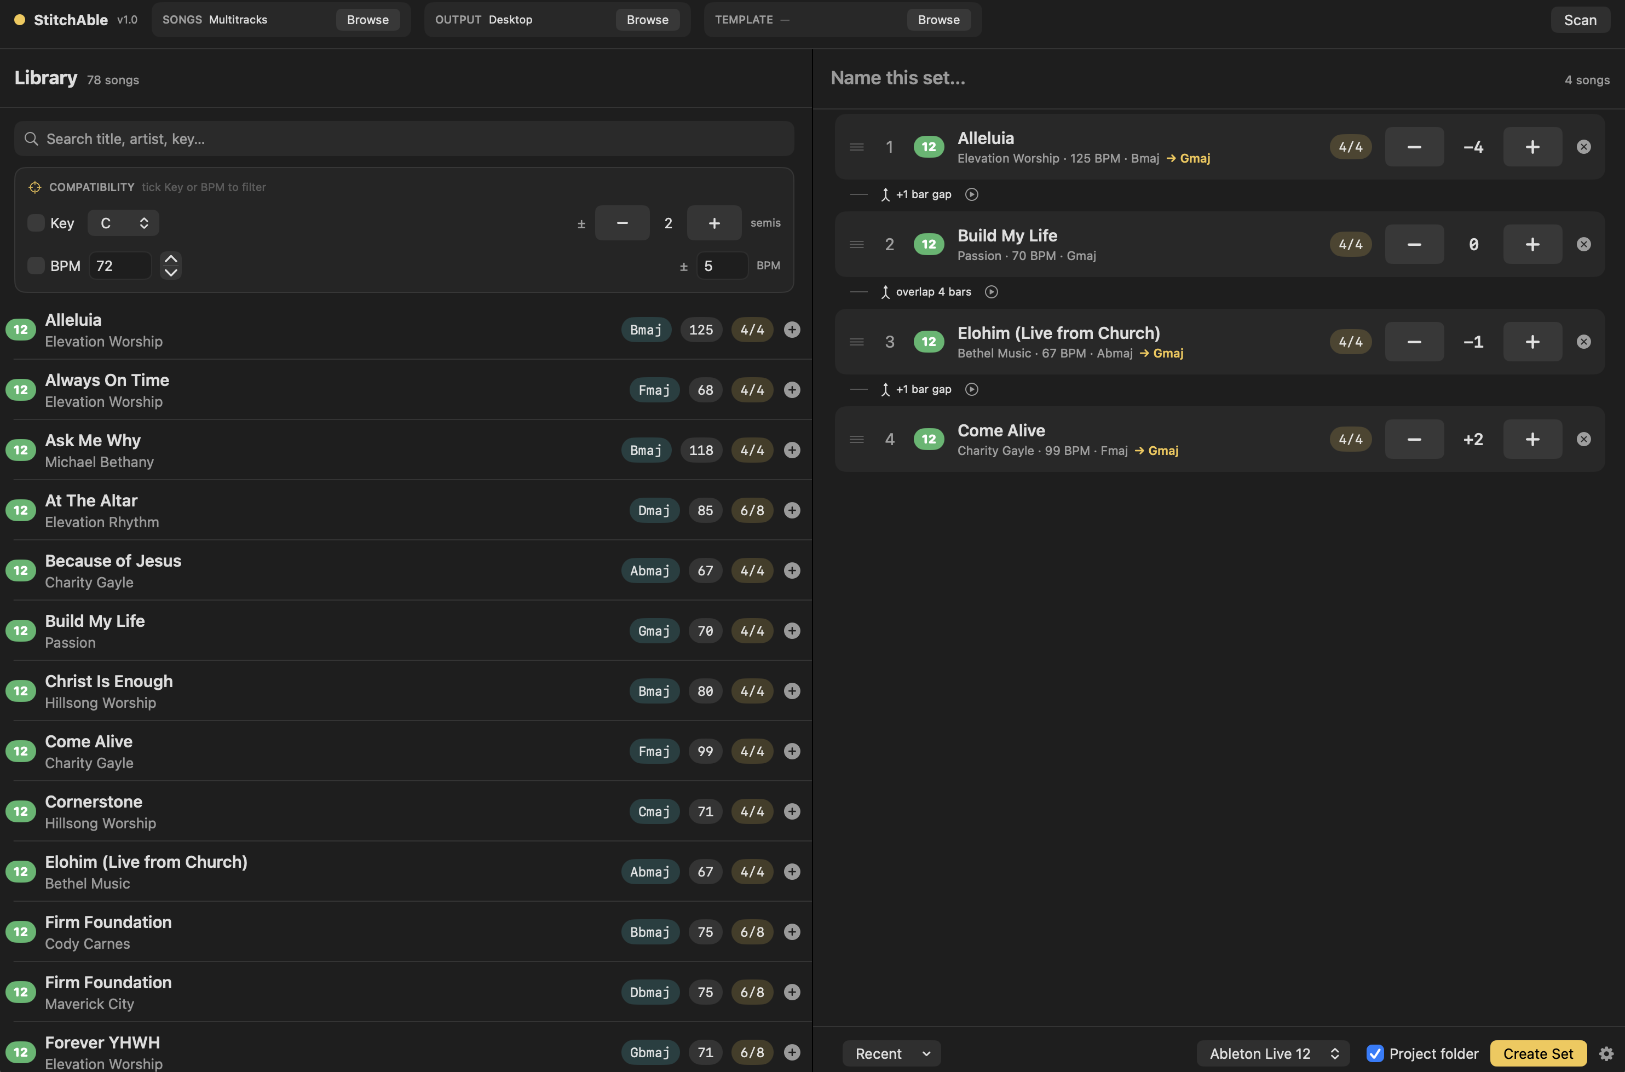Transpose Alleluia down a semitone
Viewport: 1625px width, 1072px height.
tap(1414, 147)
